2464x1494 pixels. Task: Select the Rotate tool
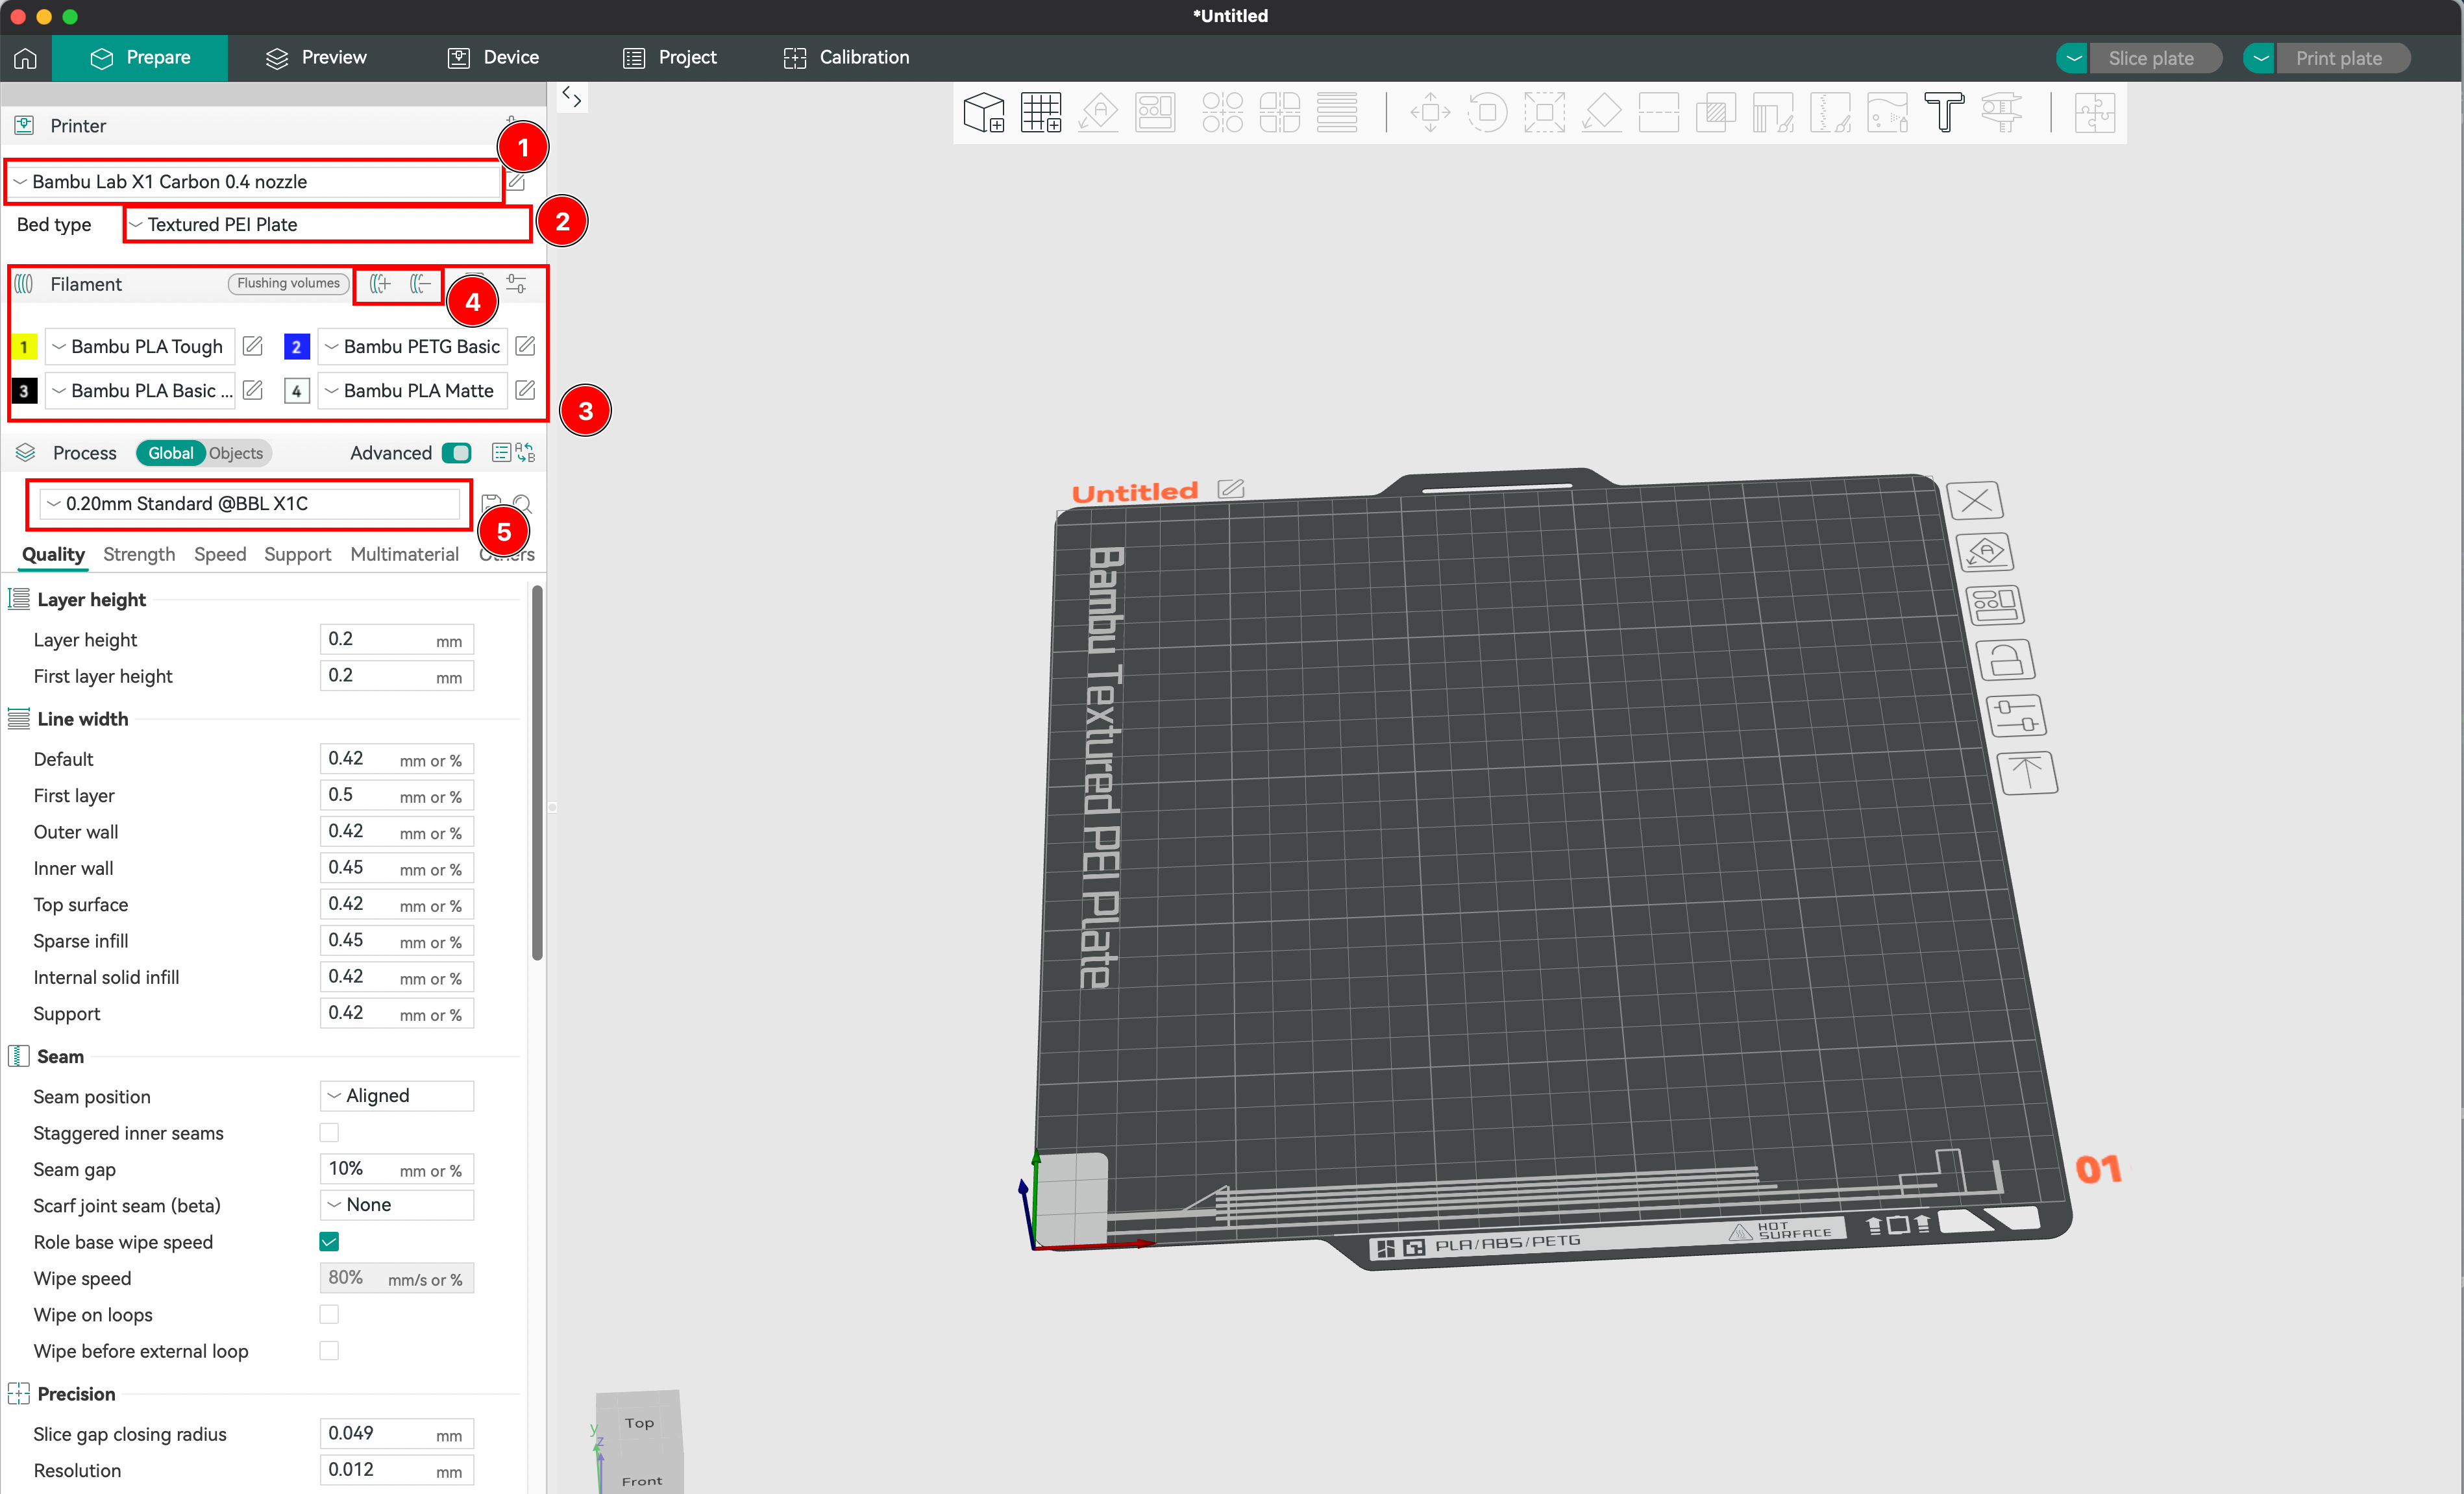click(1487, 113)
